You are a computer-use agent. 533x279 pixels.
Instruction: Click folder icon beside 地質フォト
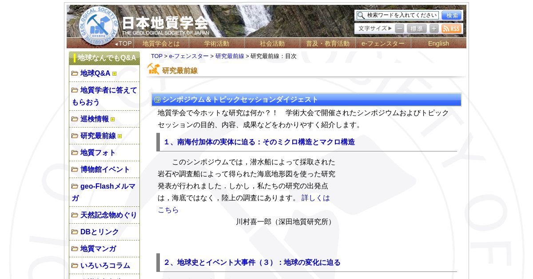click(x=75, y=153)
